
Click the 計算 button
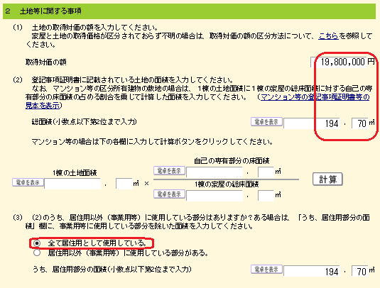tap(327, 179)
